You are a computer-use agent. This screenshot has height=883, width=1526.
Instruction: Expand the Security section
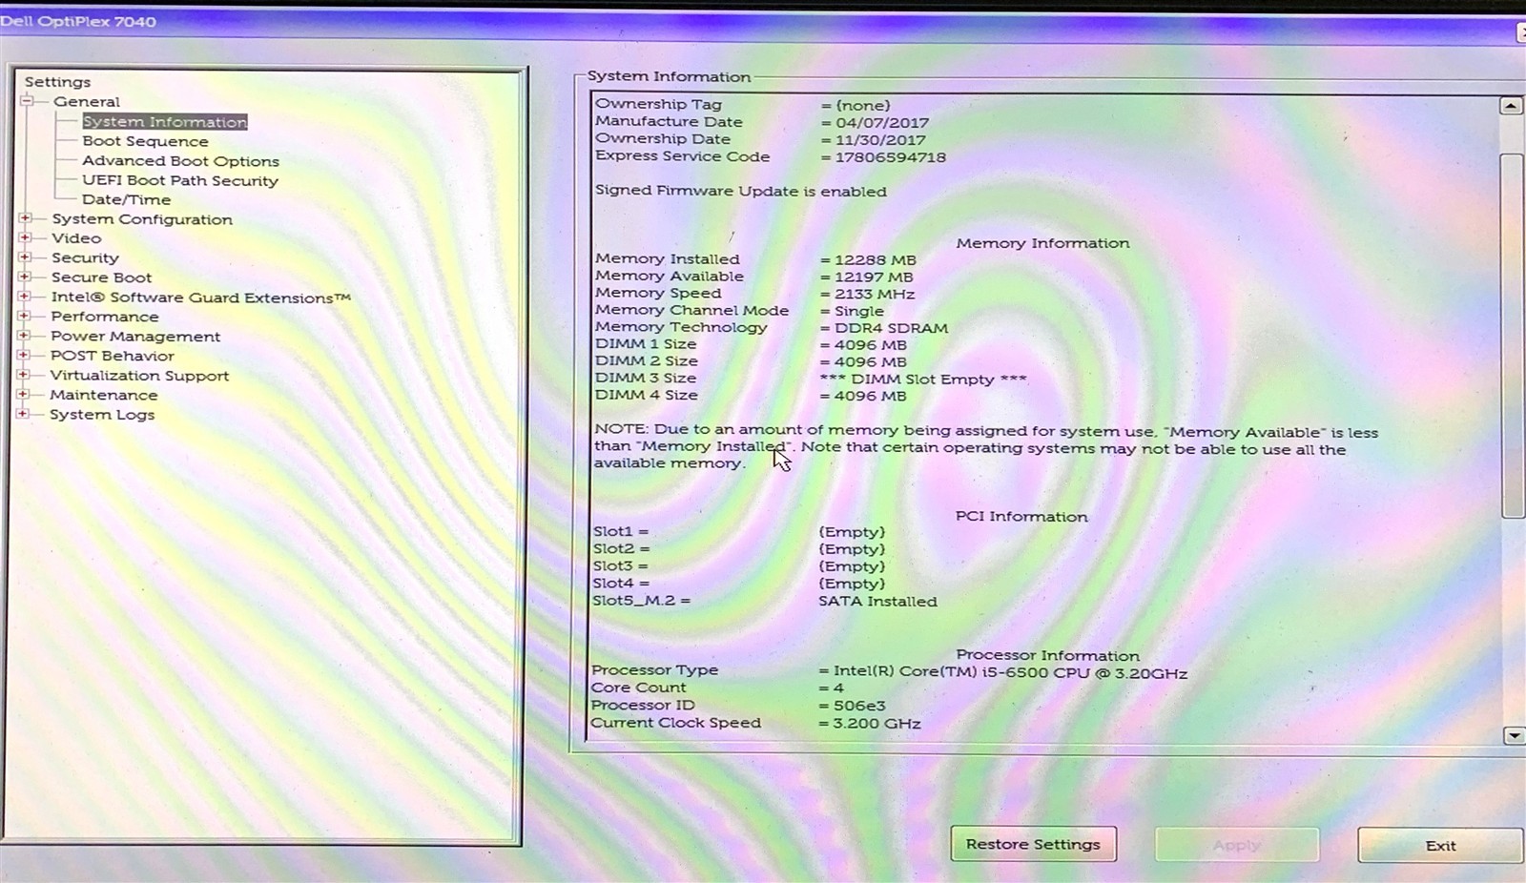click(26, 257)
